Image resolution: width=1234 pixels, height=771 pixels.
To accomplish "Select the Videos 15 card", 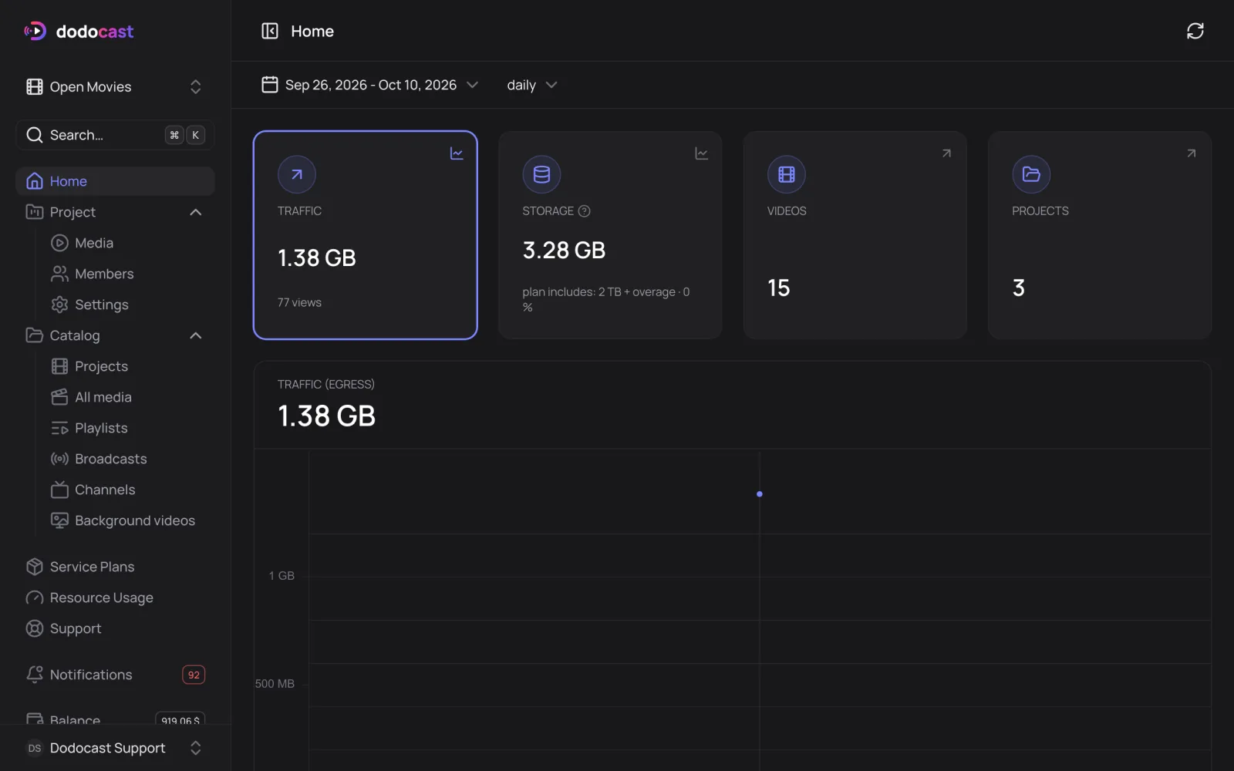I will coord(855,235).
